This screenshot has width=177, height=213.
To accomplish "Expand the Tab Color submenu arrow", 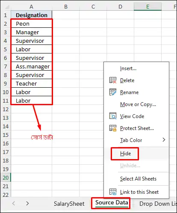I will click(x=164, y=140).
